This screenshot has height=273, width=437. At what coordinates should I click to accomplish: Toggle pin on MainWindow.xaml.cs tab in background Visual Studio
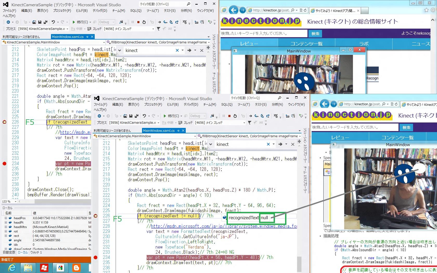point(87,37)
